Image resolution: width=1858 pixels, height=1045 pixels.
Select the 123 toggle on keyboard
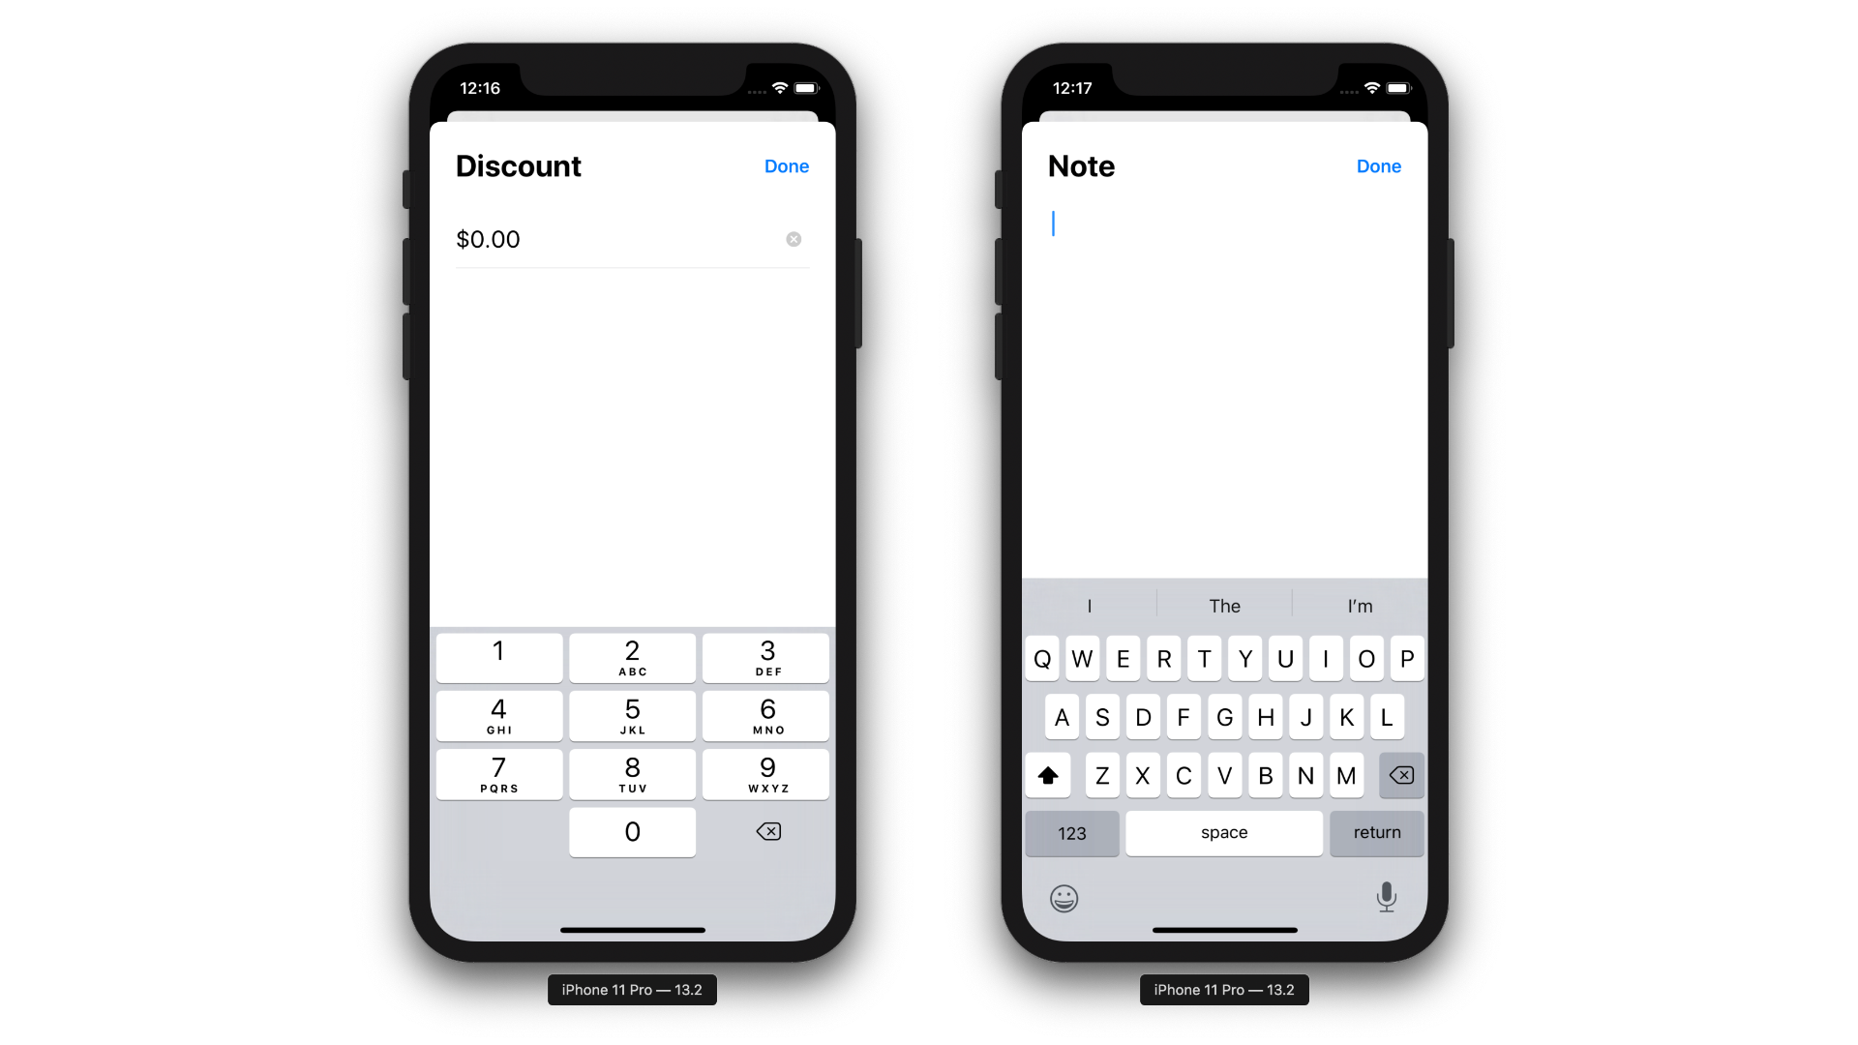tap(1070, 832)
